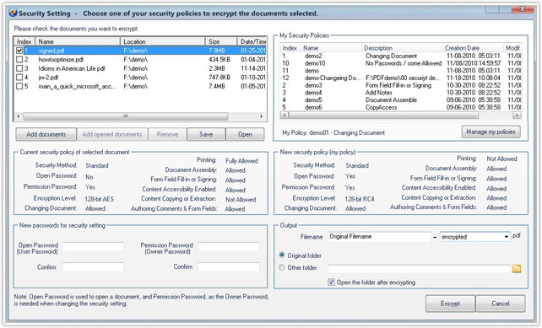
Task: Select the demo2 policy row
Action: pos(401,56)
